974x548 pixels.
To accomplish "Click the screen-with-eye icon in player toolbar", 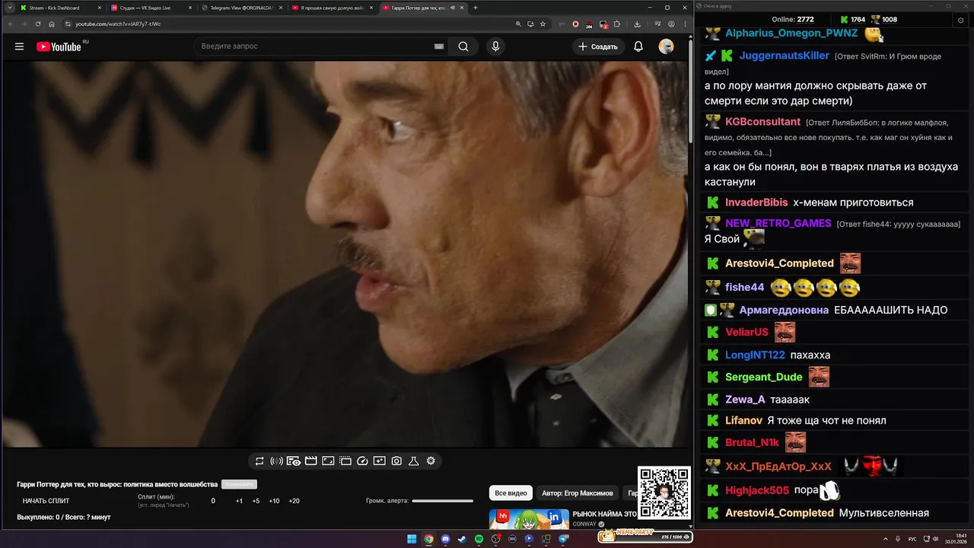I will (x=294, y=461).
